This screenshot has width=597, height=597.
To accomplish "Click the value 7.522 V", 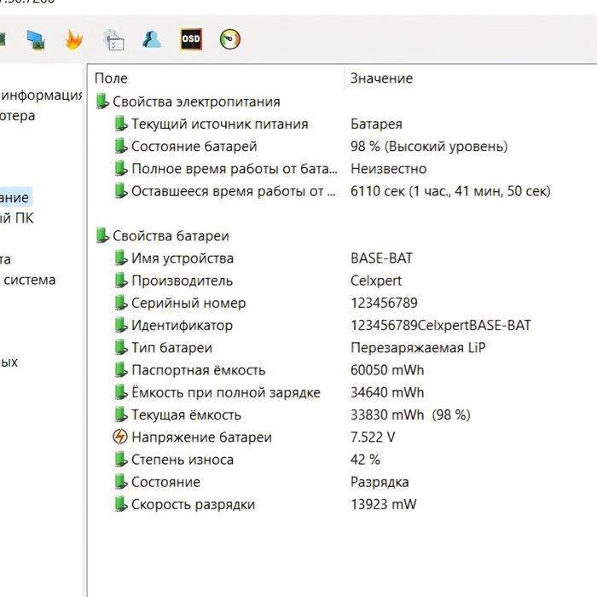I will (x=373, y=437).
